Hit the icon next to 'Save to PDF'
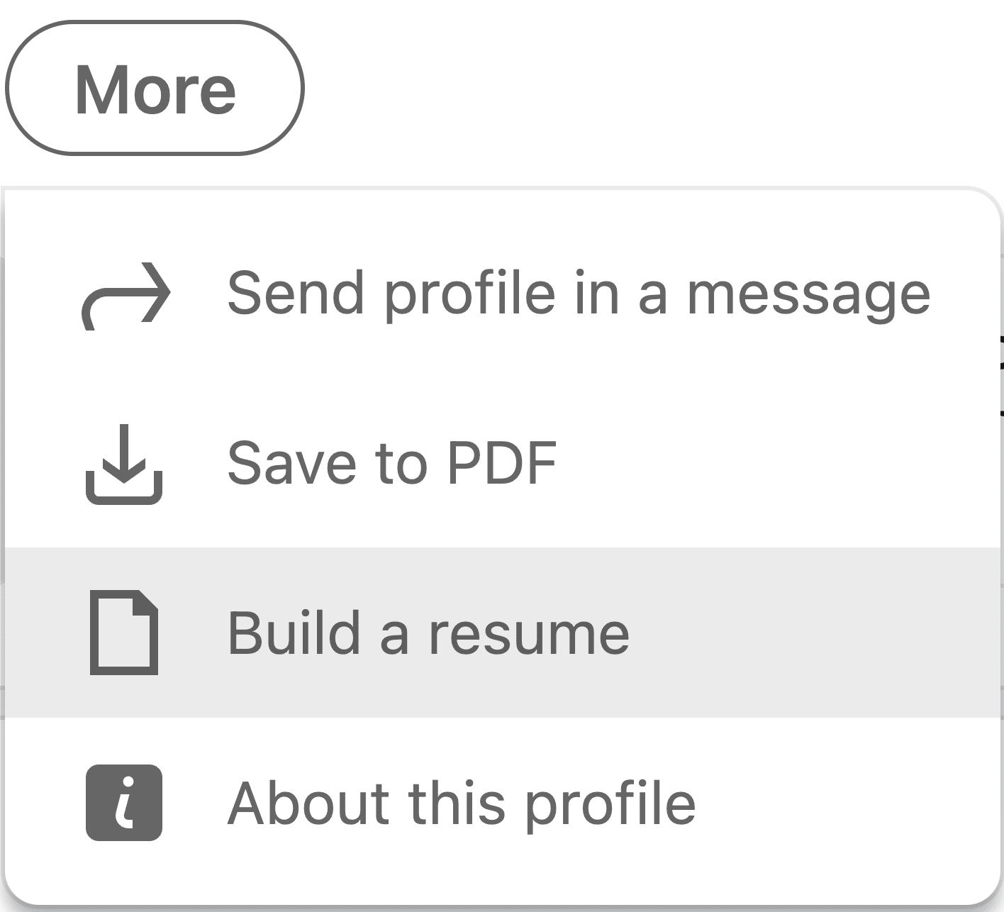This screenshot has height=912, width=1004. click(x=124, y=465)
